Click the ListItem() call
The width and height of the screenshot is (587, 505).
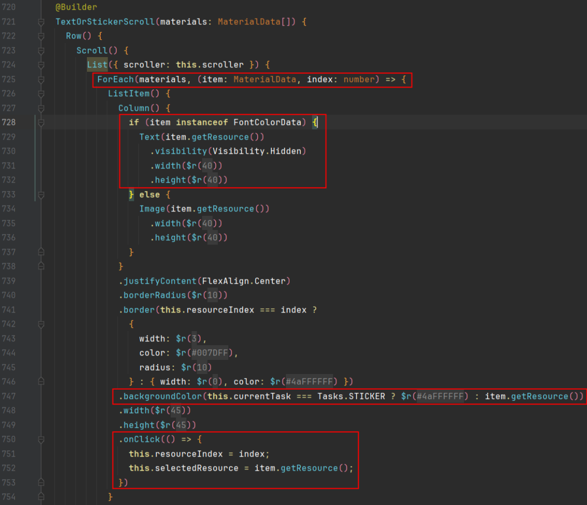pyautogui.click(x=134, y=93)
